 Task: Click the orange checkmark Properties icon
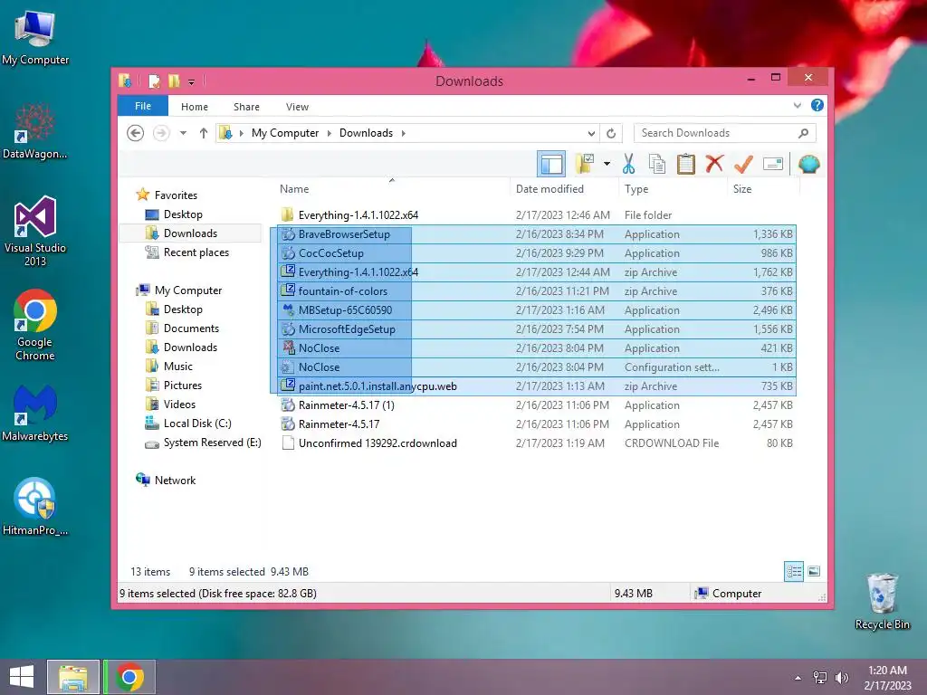click(x=744, y=164)
